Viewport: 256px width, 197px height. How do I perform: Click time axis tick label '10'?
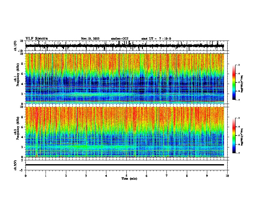227,176
